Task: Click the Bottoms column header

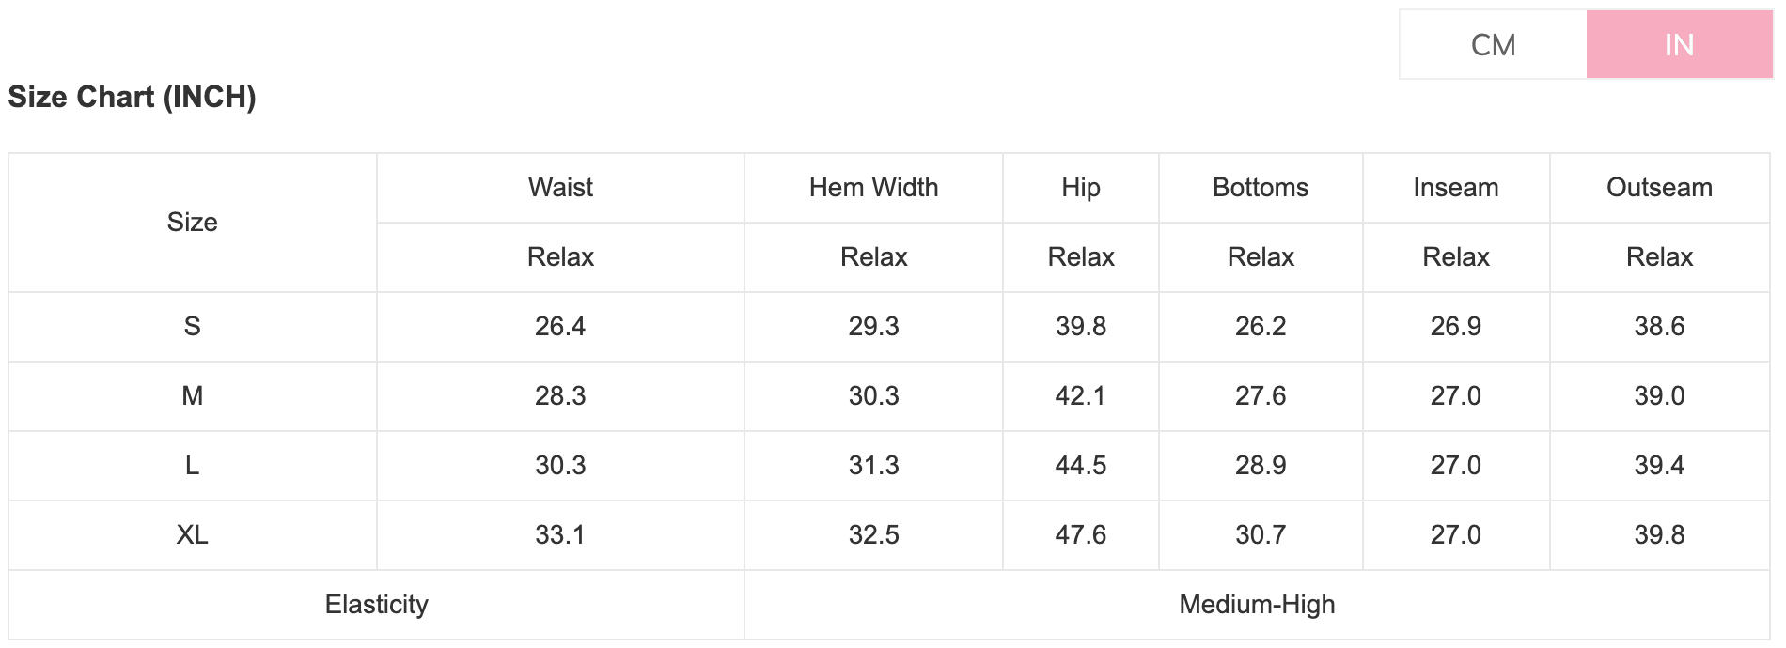Action: 1260,188
